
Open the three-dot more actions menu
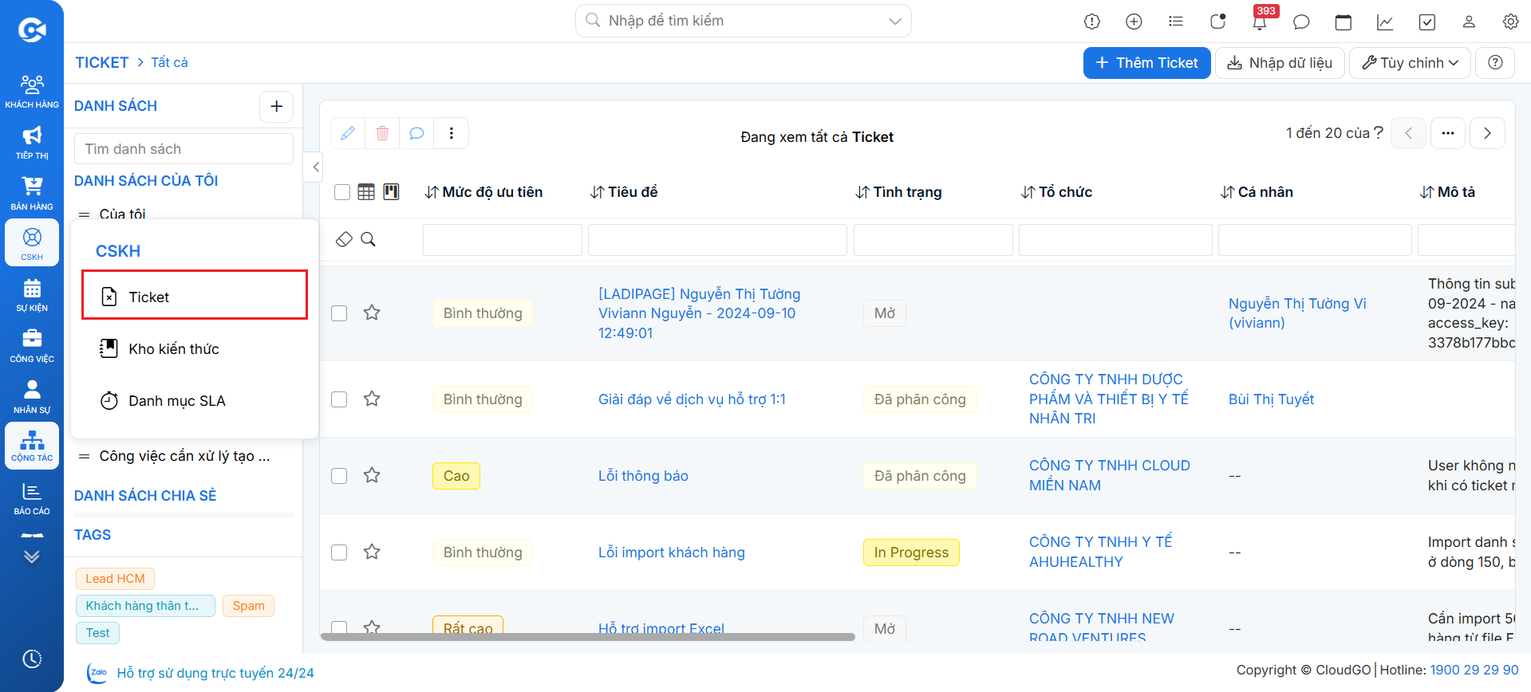[452, 133]
